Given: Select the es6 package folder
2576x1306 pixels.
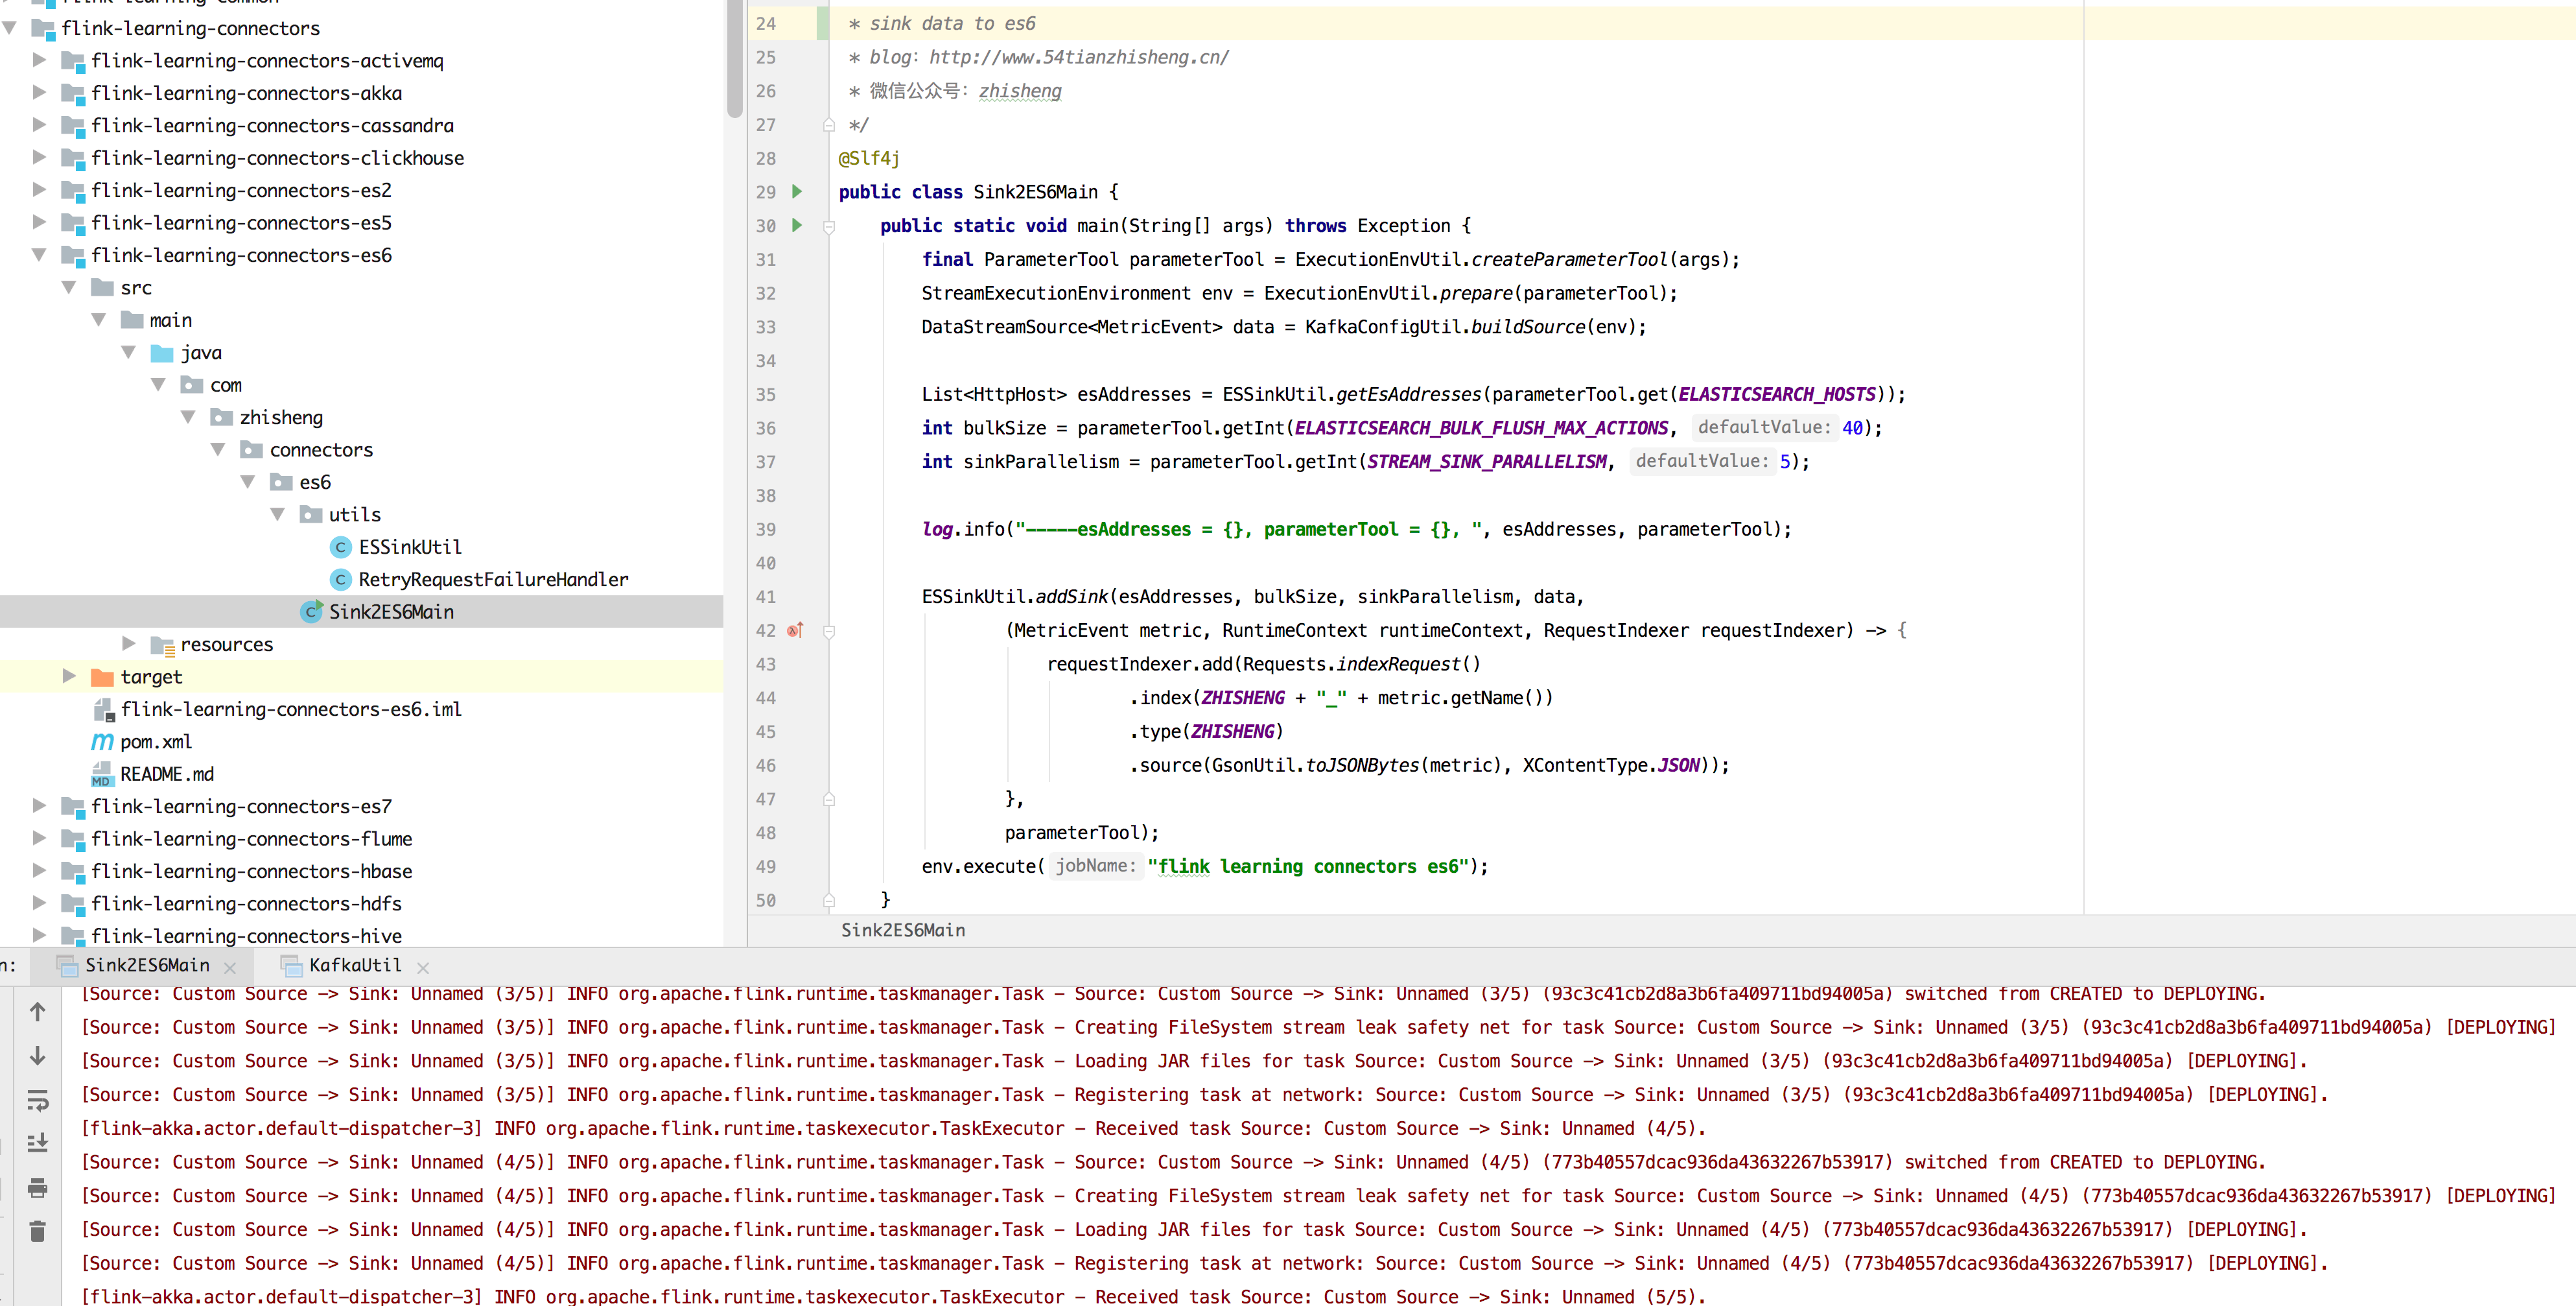Looking at the screenshot, I should coord(301,482).
